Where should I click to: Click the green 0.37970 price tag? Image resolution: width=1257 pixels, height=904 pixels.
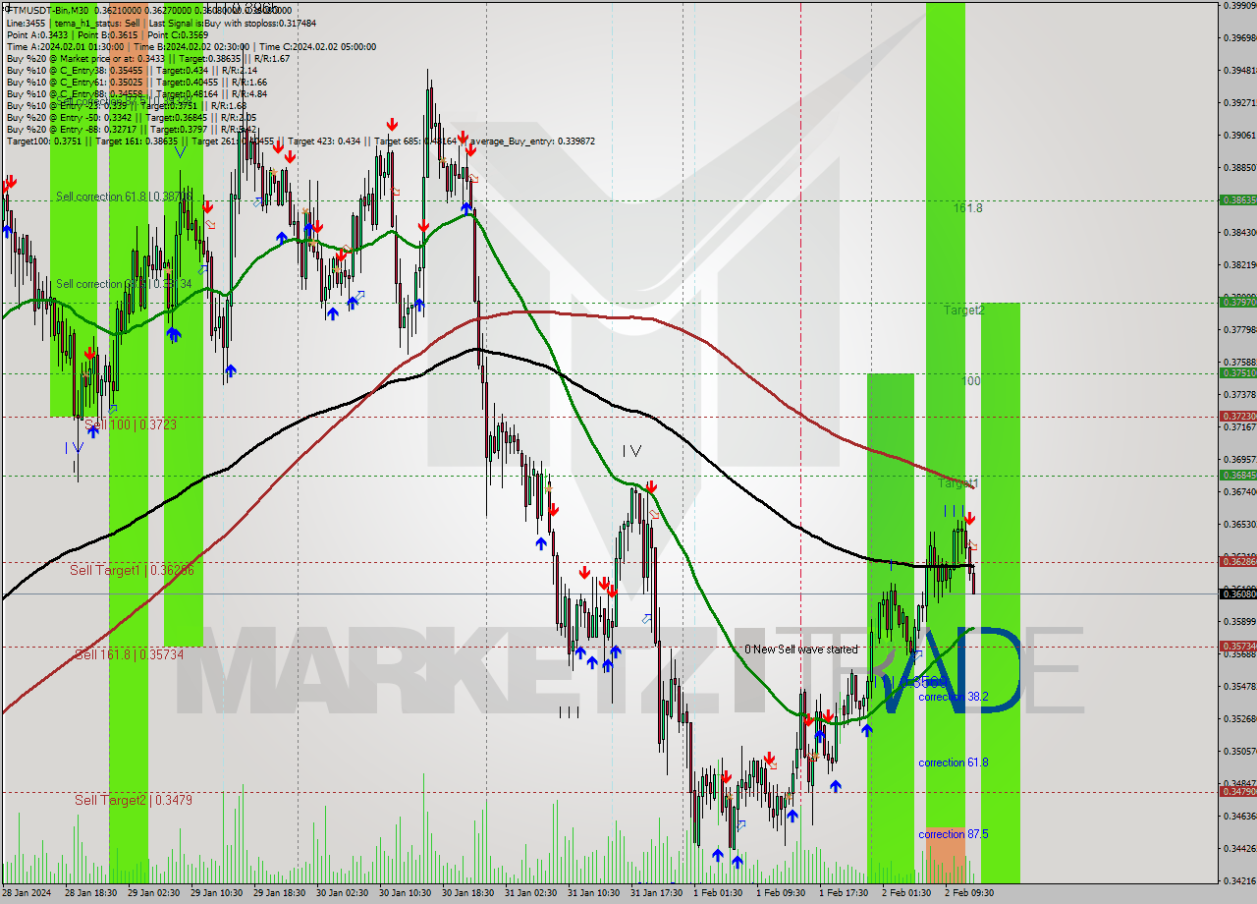[1237, 302]
